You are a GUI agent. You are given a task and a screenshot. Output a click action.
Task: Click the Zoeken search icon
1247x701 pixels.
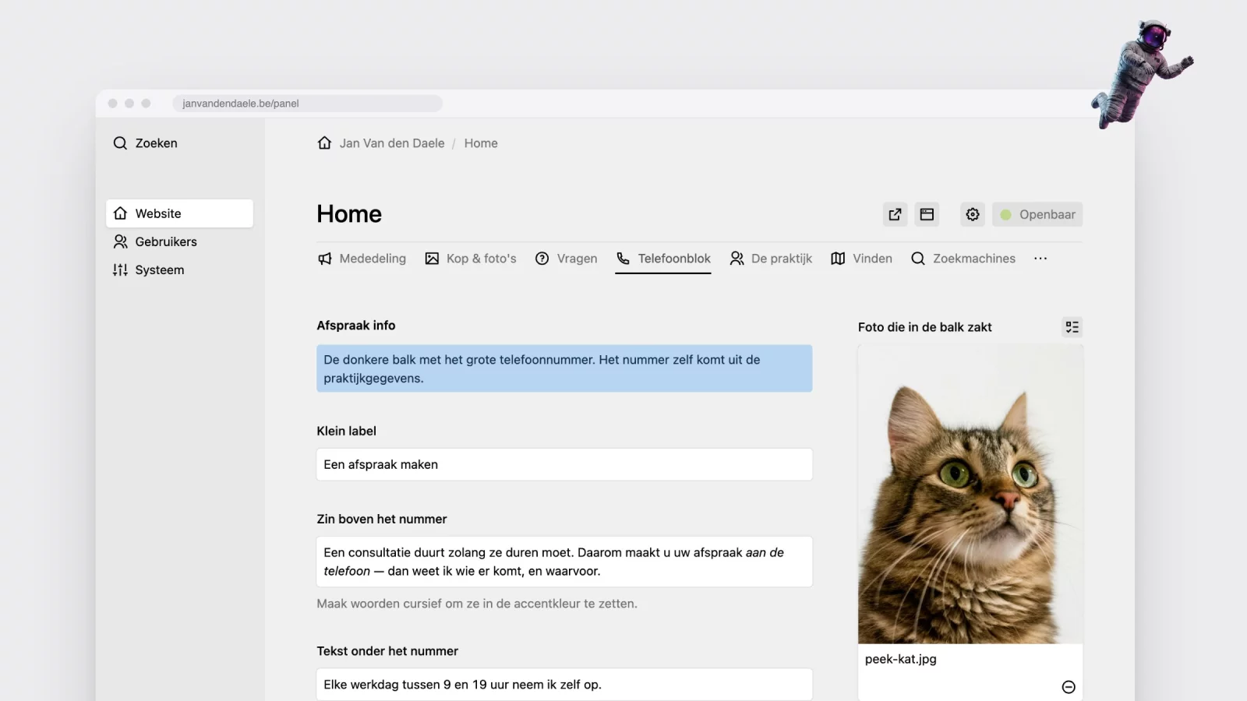click(120, 143)
